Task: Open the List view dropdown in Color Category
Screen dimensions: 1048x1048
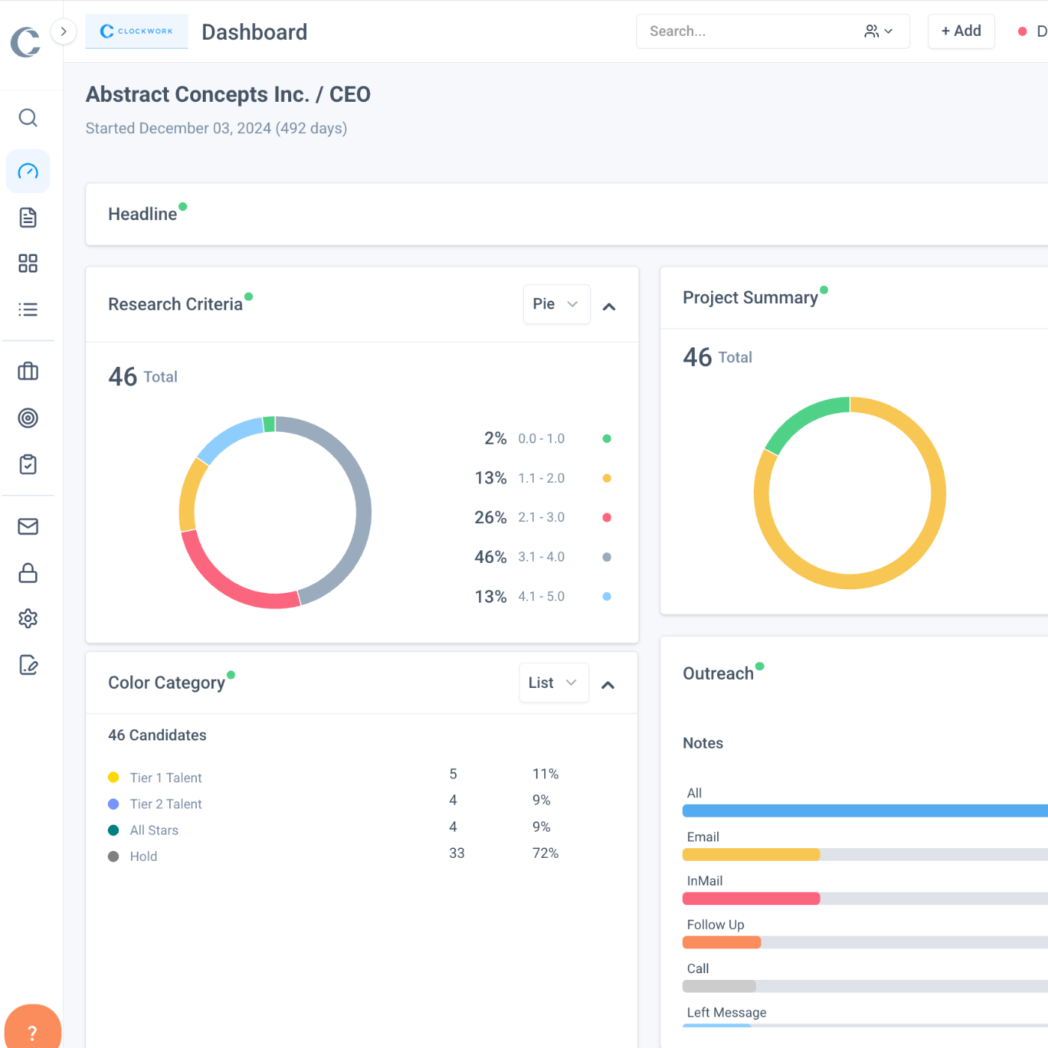Action: coord(553,683)
